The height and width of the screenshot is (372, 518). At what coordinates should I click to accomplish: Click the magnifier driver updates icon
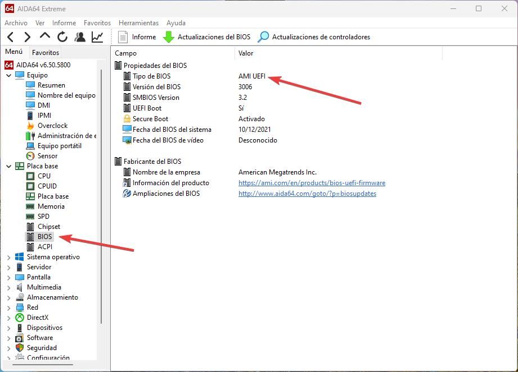click(x=263, y=37)
